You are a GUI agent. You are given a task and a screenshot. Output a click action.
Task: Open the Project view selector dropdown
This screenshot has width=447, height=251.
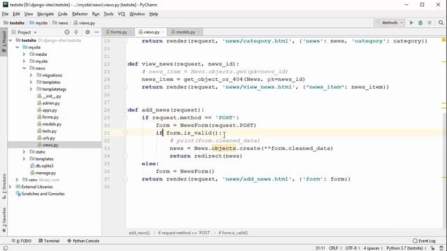24,32
